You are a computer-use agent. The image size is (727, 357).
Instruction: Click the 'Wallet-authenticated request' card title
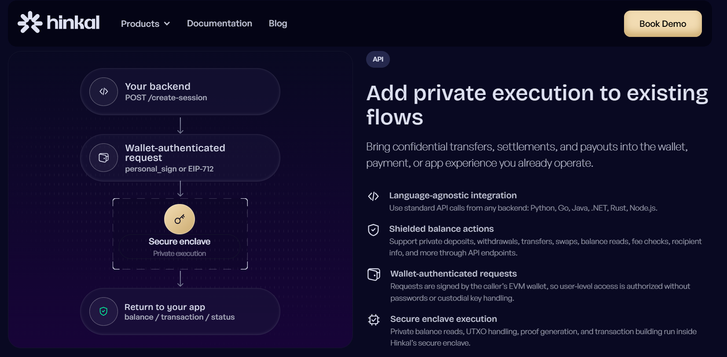point(175,153)
